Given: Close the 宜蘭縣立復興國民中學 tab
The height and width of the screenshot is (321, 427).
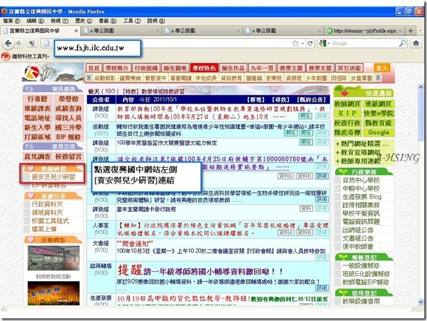Looking at the screenshot, I should pyautogui.click(x=76, y=31).
